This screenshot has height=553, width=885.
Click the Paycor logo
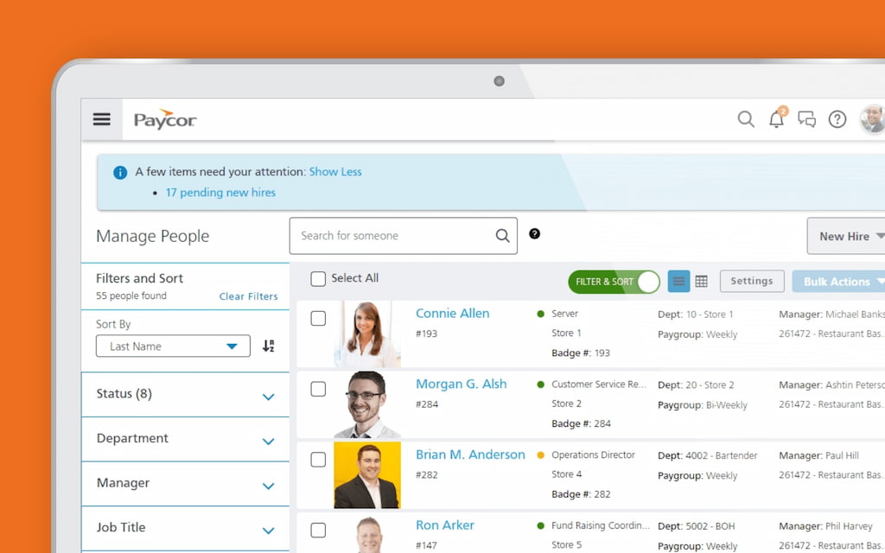coord(164,120)
